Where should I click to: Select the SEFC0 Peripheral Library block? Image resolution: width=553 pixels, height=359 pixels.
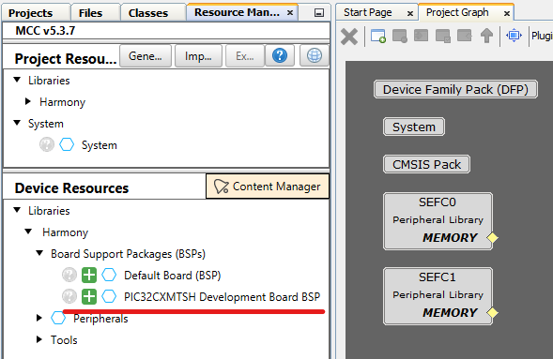pyautogui.click(x=438, y=221)
